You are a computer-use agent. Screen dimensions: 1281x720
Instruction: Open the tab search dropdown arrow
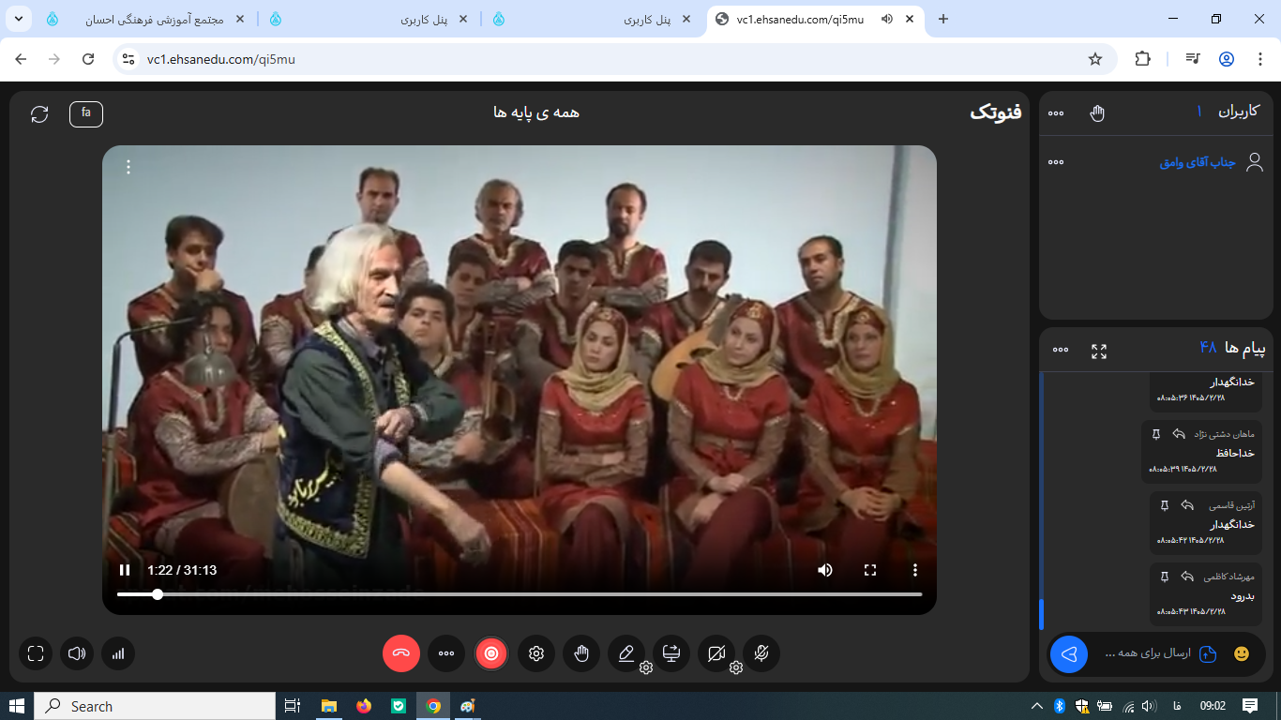click(x=19, y=19)
